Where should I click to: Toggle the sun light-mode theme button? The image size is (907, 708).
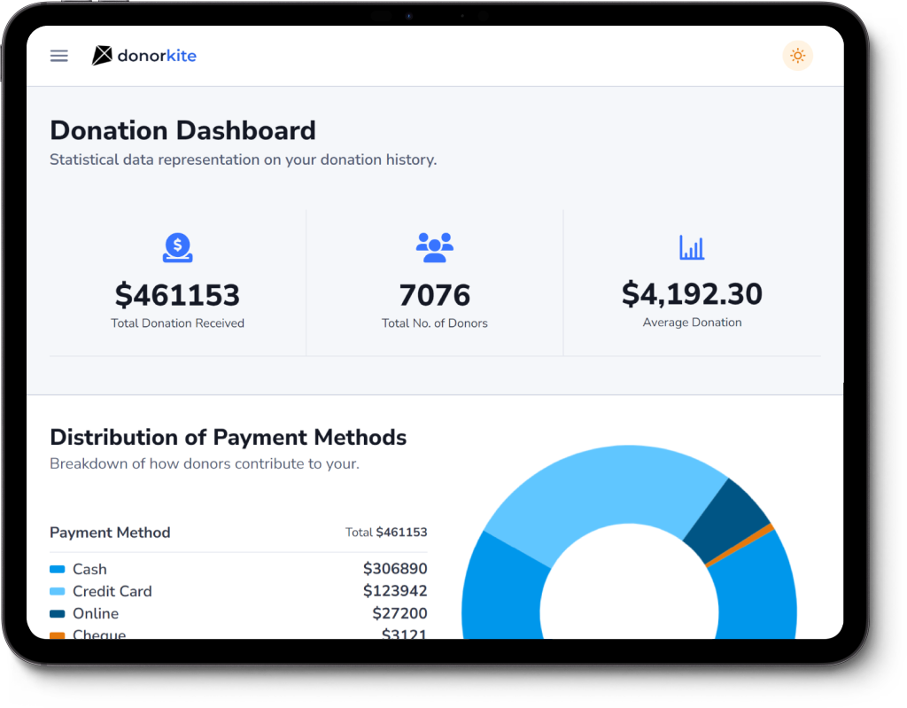pos(797,56)
